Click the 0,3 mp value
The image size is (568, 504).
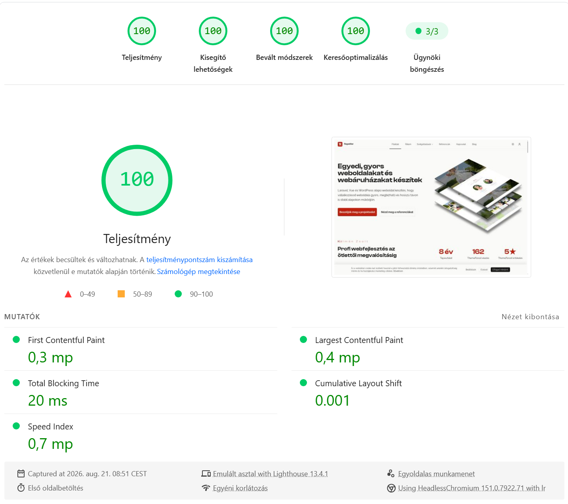50,357
